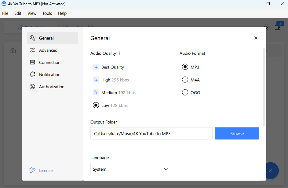
Task: Select the Low 128 kbps radio button
Action: 96,105
